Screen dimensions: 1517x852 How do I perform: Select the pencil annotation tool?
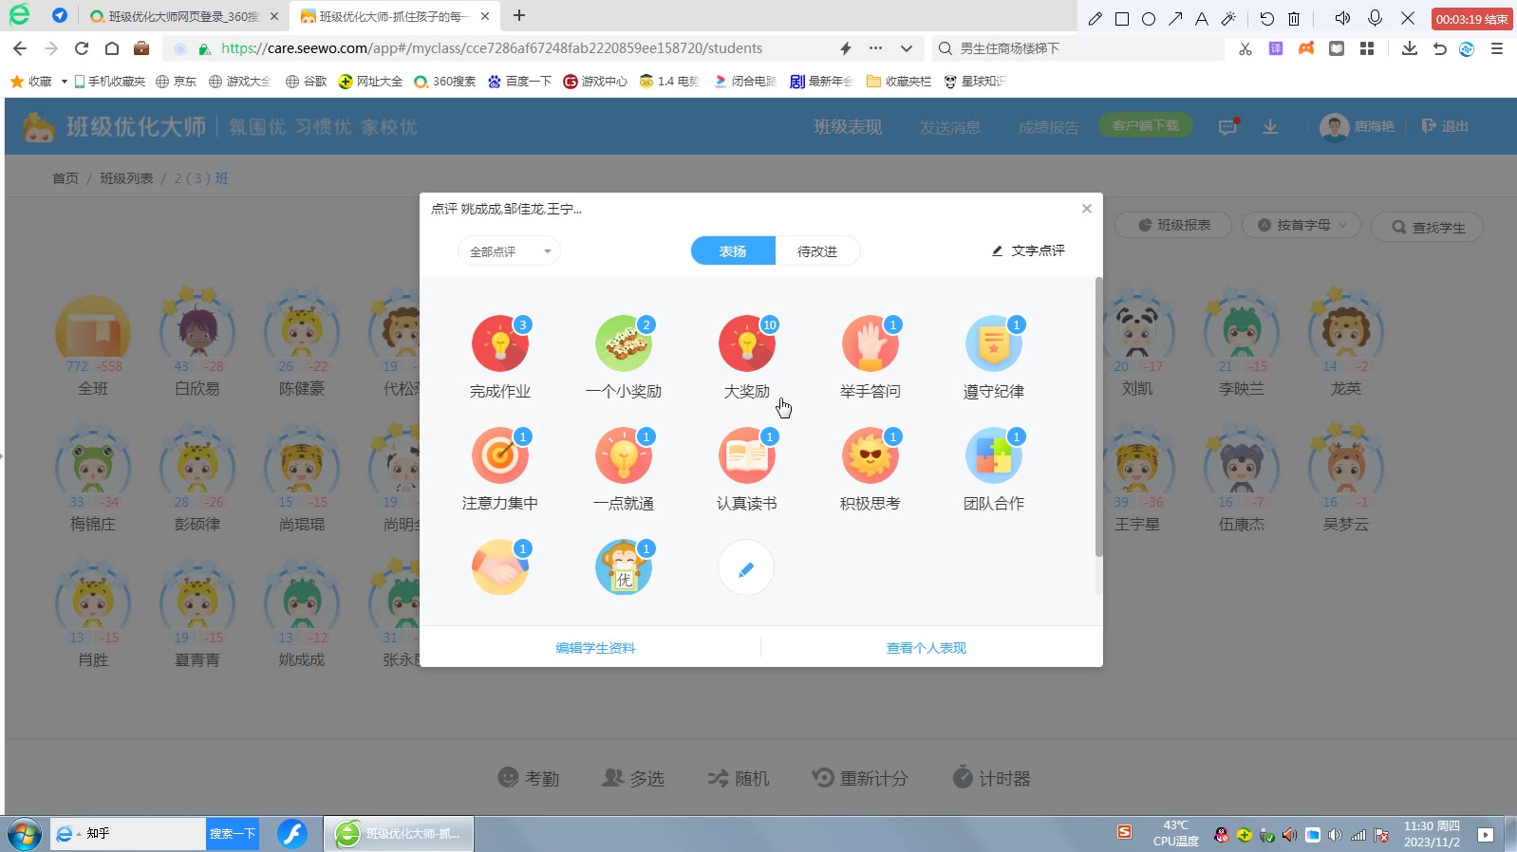point(1095,18)
